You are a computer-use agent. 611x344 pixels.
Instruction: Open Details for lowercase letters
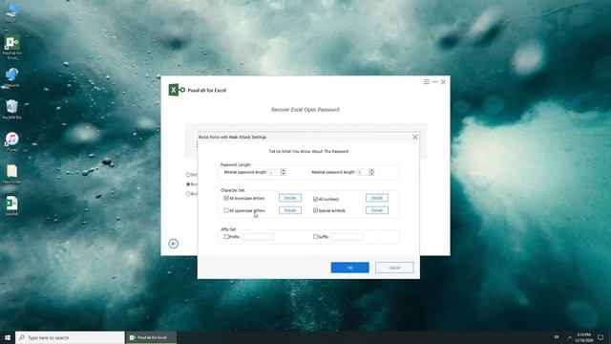pyautogui.click(x=290, y=198)
